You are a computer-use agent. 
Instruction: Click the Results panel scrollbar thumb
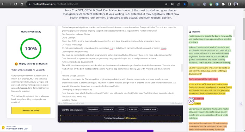pyautogui.click(x=234, y=33)
